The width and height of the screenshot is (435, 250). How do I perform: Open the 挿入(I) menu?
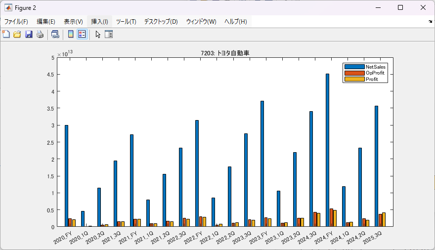[99, 22]
